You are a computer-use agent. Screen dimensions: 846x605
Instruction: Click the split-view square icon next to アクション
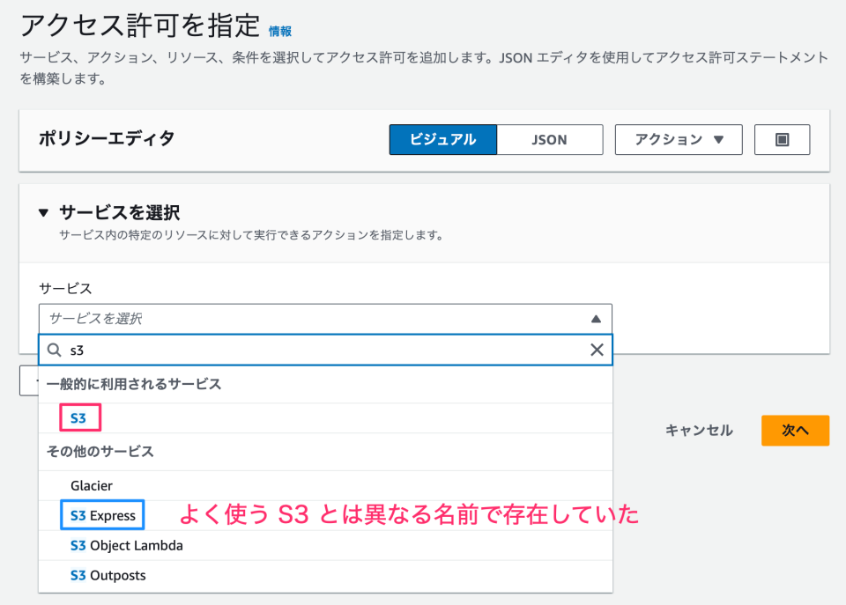pyautogui.click(x=782, y=139)
